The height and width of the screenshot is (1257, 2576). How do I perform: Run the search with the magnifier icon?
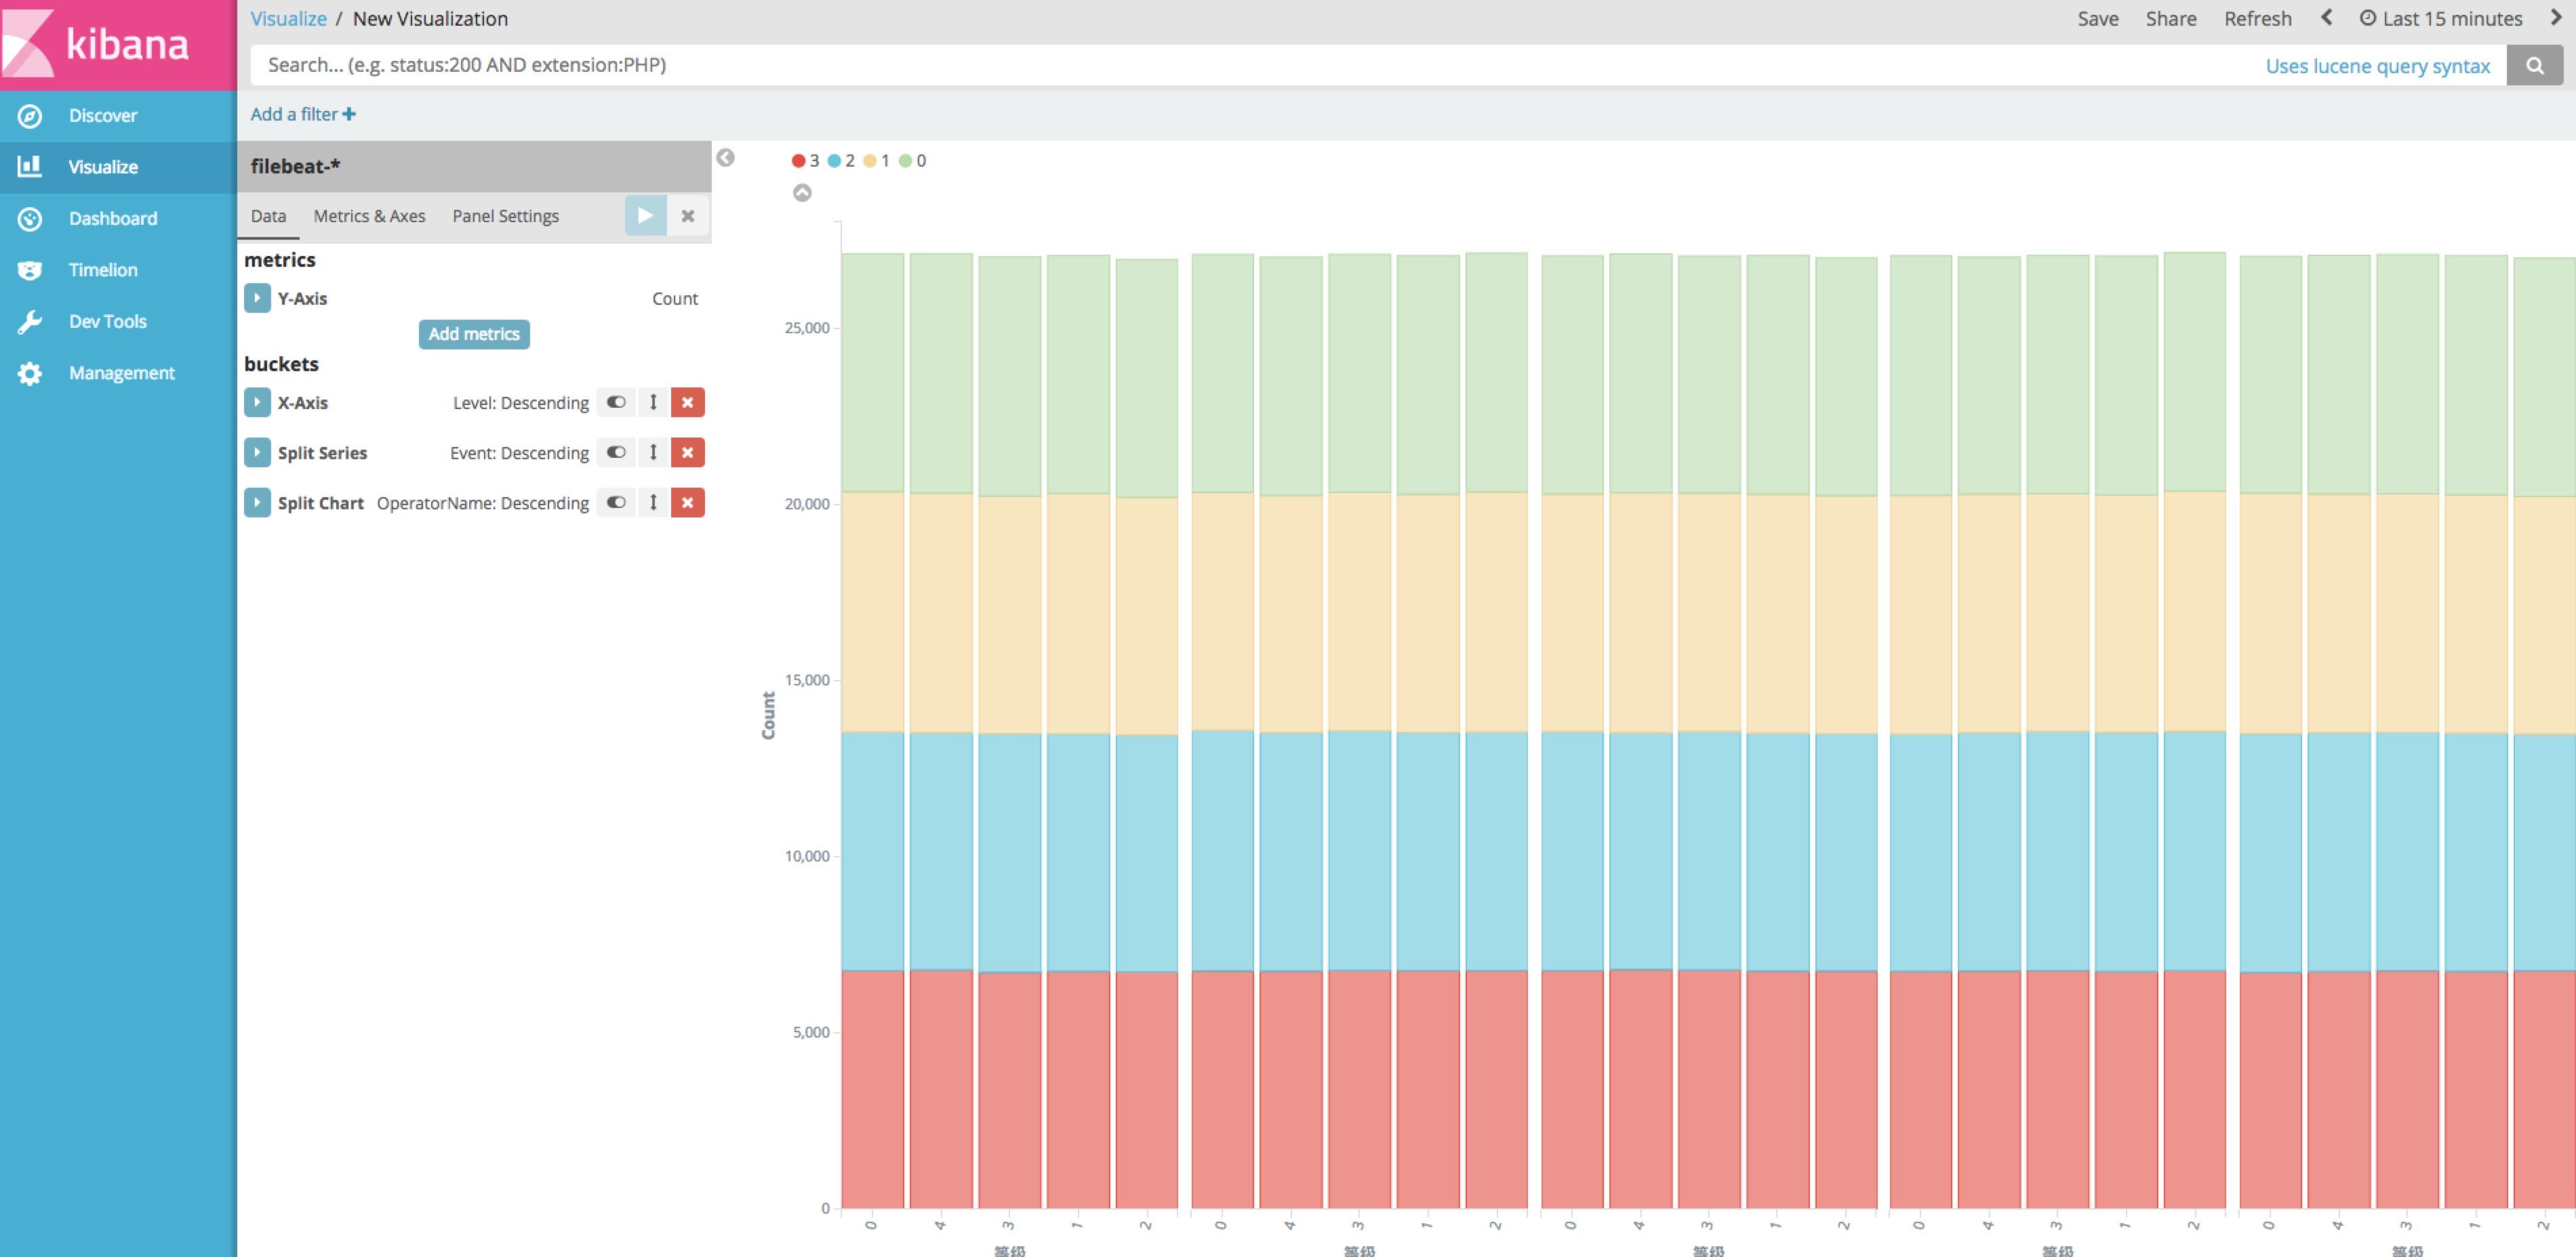[x=2537, y=65]
